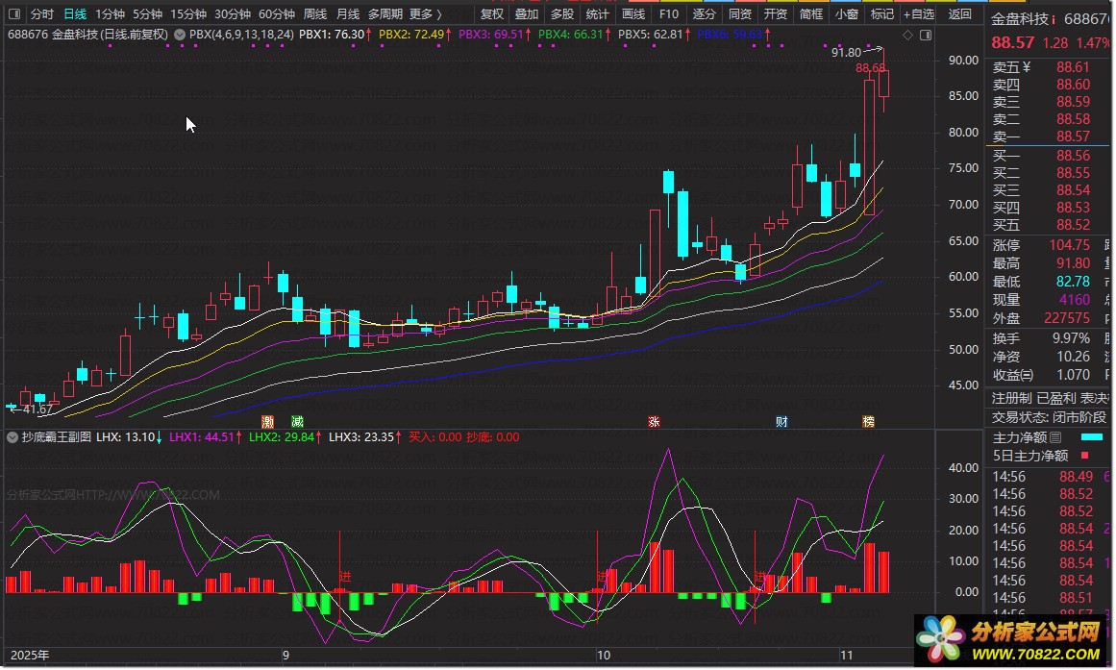Open the 周线 weekly chart

[315, 14]
